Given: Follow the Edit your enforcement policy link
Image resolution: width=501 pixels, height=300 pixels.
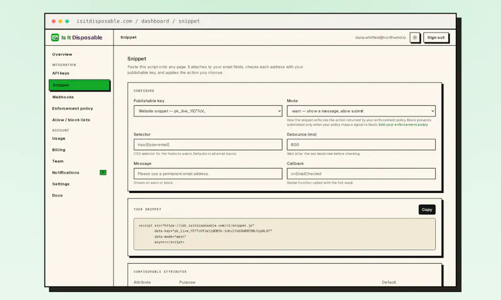Looking at the screenshot, I should [403, 125].
